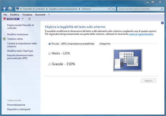
Task: Click the Anteprima label
Action: point(105,44)
